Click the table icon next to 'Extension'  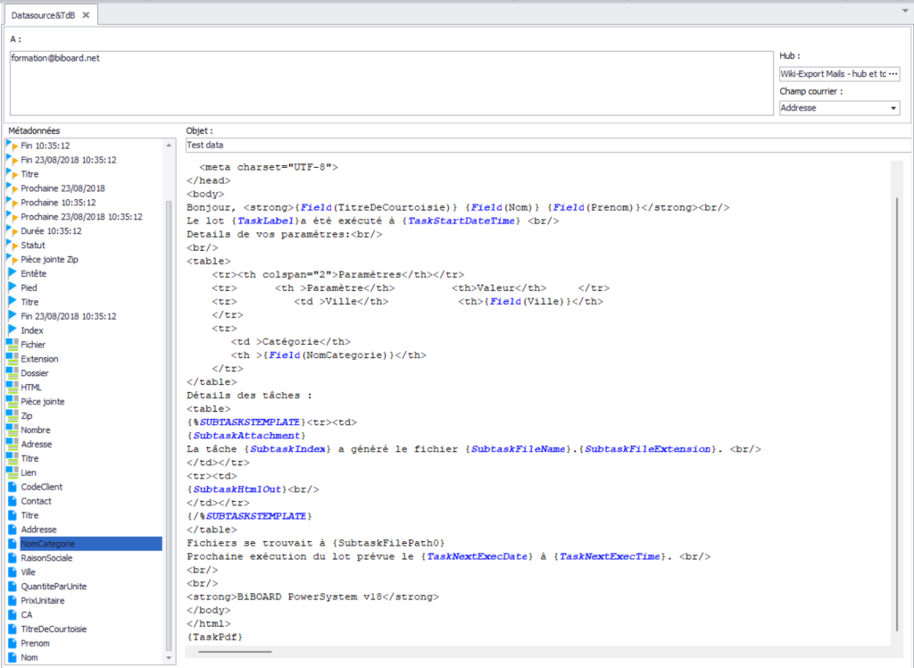[x=12, y=358]
